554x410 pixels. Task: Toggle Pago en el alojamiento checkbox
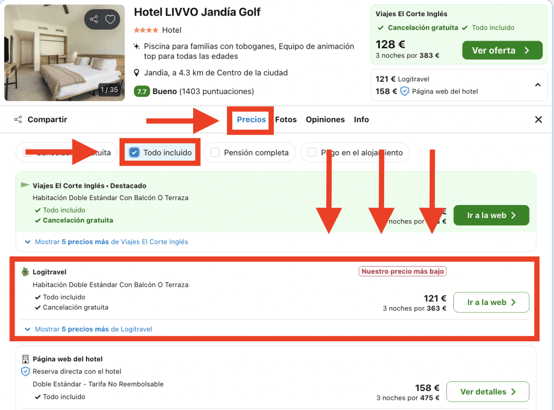(x=312, y=153)
